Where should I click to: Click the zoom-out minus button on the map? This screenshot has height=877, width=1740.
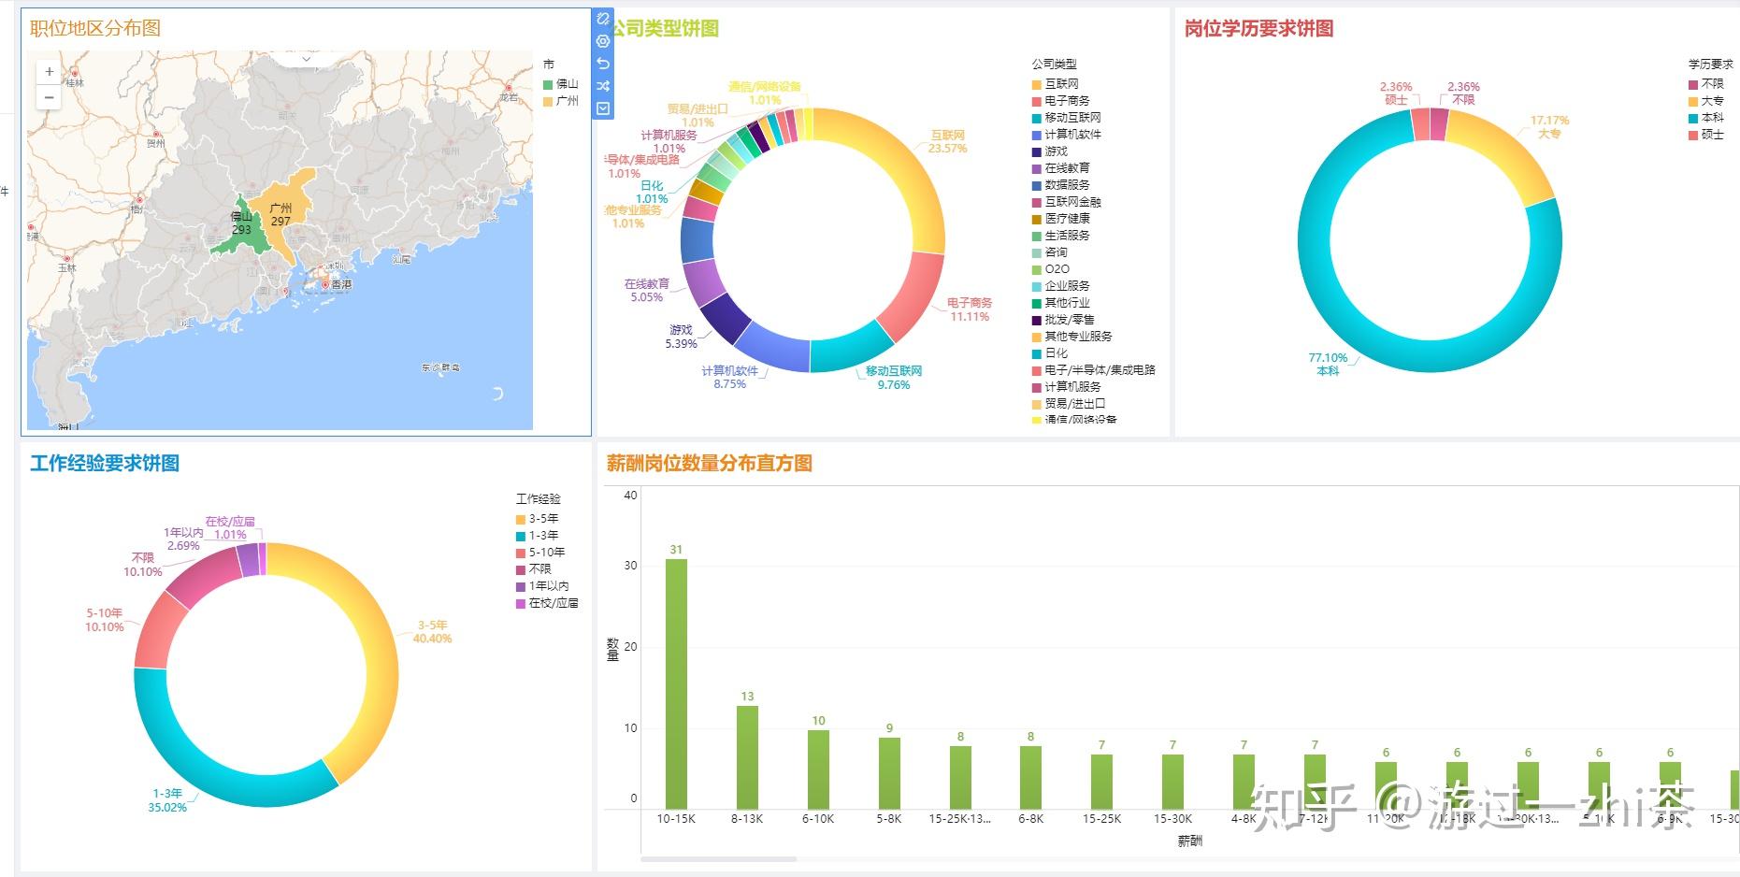(x=49, y=97)
